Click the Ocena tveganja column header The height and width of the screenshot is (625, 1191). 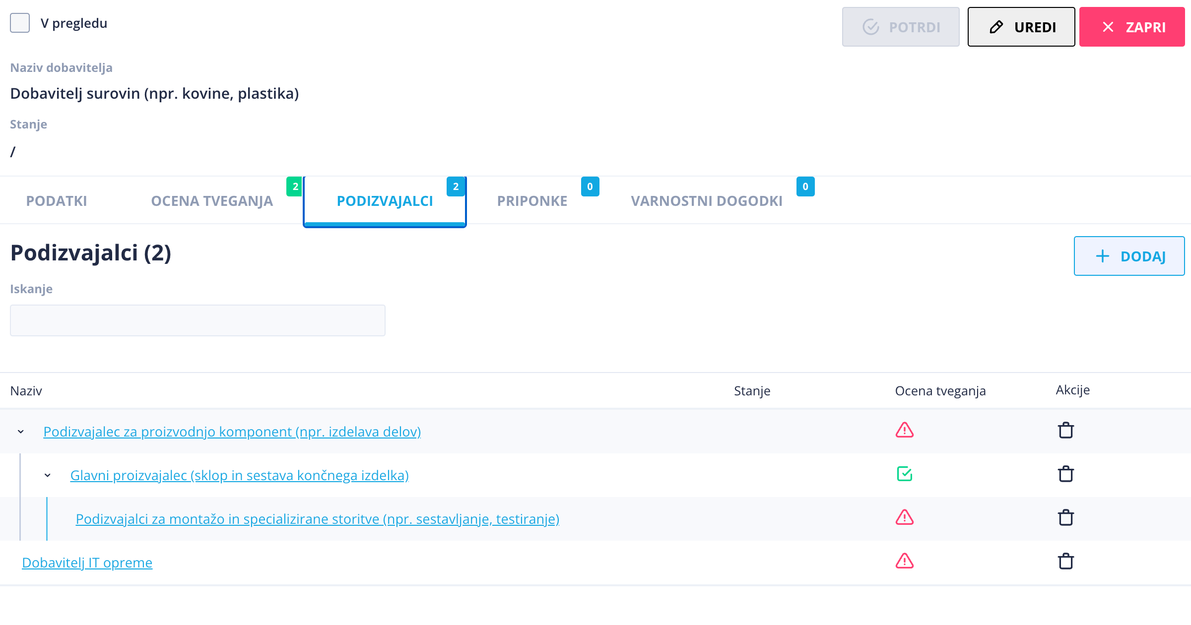pyautogui.click(x=940, y=391)
